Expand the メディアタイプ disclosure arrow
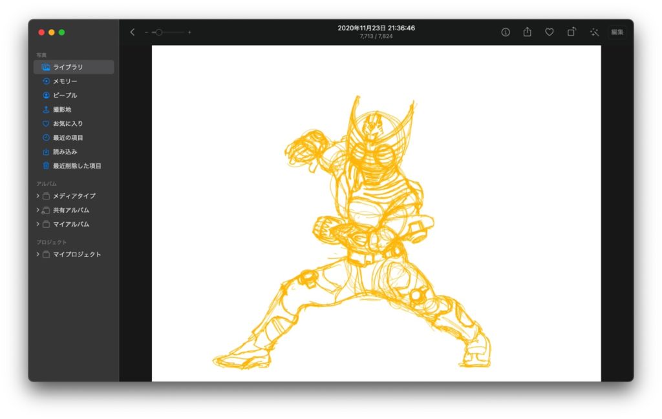This screenshot has height=419, width=662. (37, 196)
